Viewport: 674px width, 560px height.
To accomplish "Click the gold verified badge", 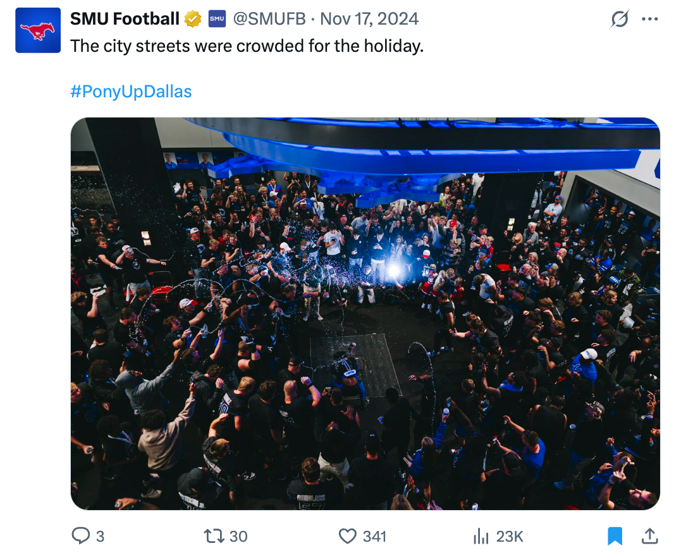I will click(x=193, y=20).
